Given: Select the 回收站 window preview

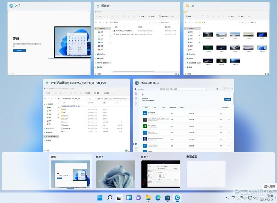Looking at the screenshot, I should [x=137, y=41].
